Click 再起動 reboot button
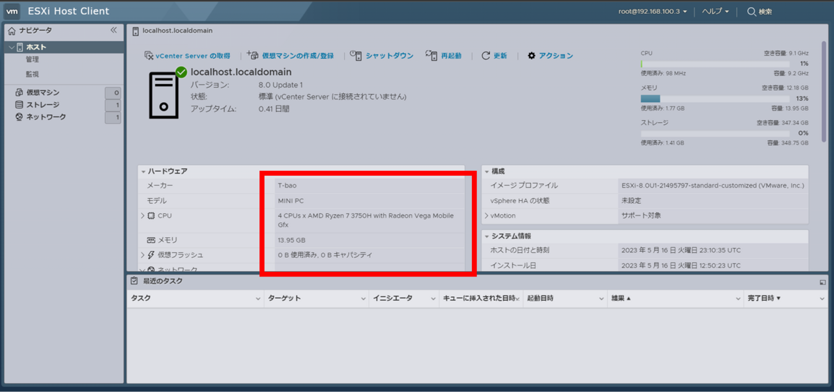 (444, 56)
